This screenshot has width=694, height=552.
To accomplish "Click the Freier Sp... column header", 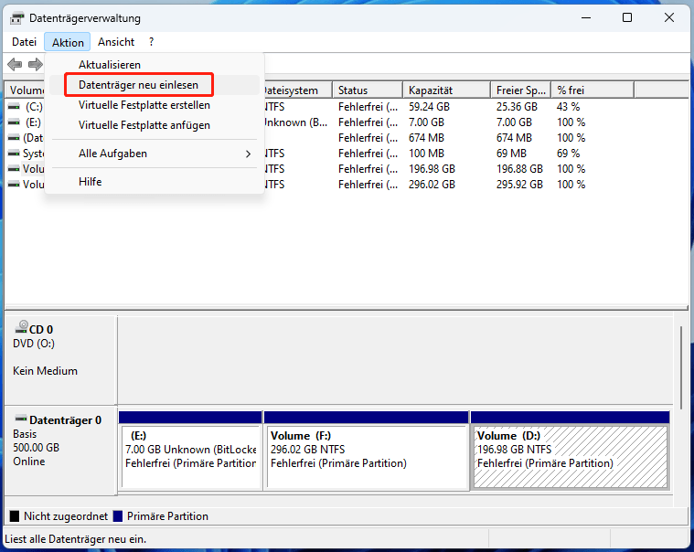I will click(519, 90).
